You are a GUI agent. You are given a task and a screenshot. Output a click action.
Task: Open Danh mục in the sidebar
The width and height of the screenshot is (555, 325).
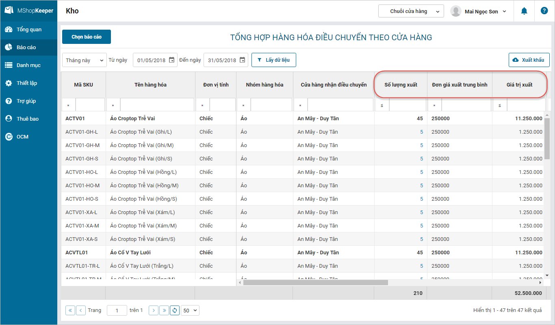coord(28,65)
